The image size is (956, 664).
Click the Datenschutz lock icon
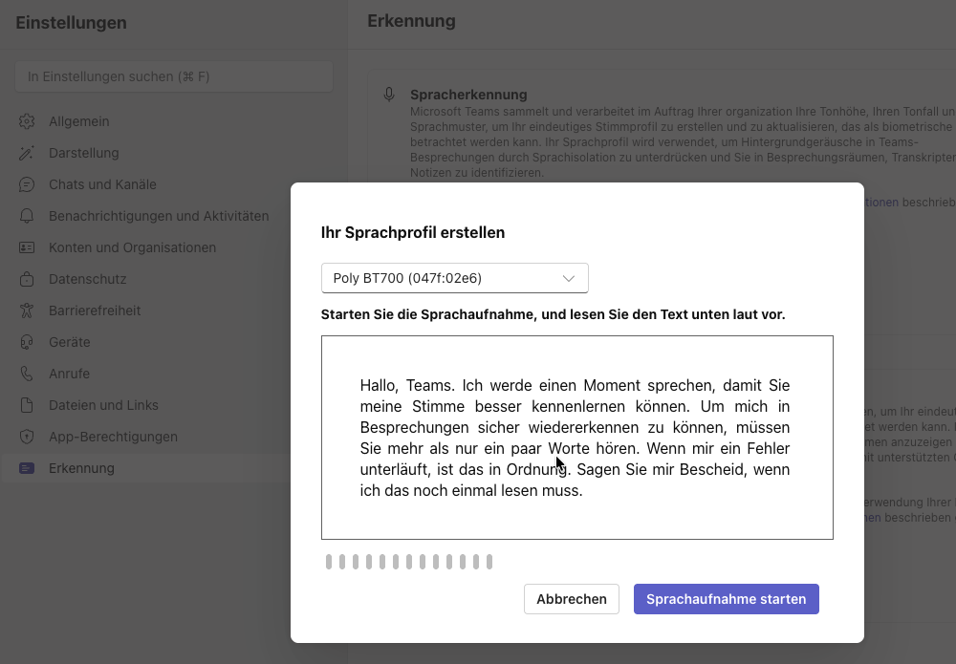(x=26, y=279)
